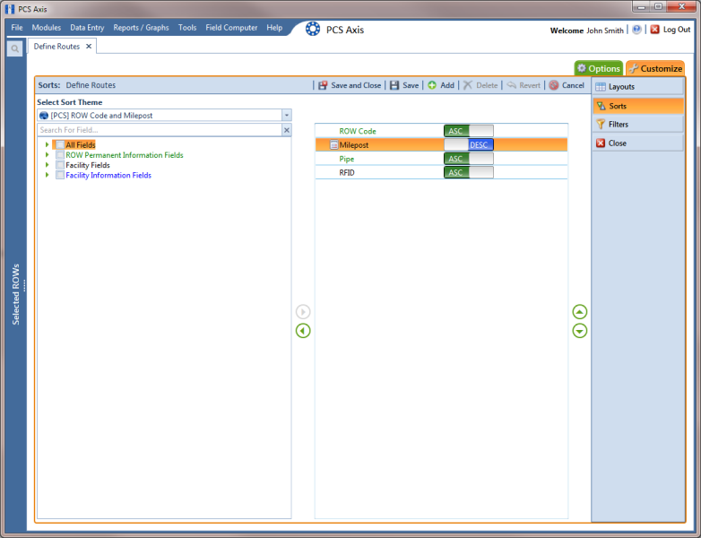
Task: Expand ROW Permanent Information Fields node
Action: coord(47,155)
